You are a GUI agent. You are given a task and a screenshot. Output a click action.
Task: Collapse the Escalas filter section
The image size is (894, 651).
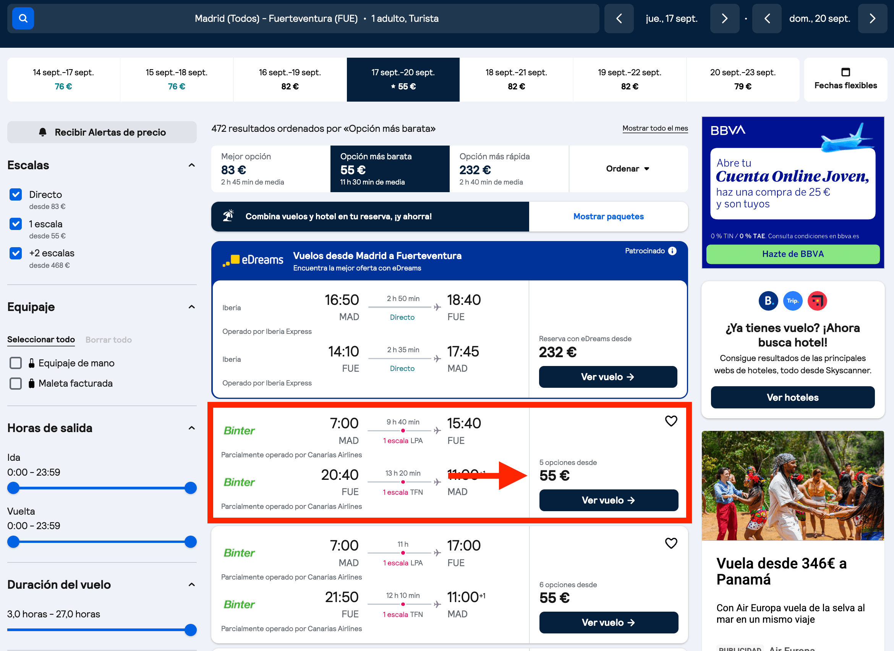click(191, 165)
